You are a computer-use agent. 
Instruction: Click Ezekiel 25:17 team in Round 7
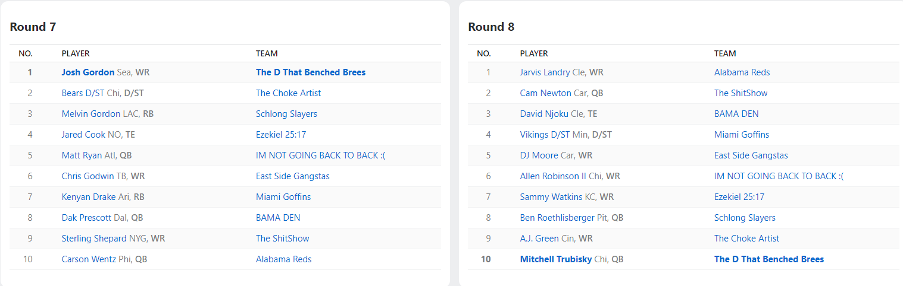(x=281, y=135)
